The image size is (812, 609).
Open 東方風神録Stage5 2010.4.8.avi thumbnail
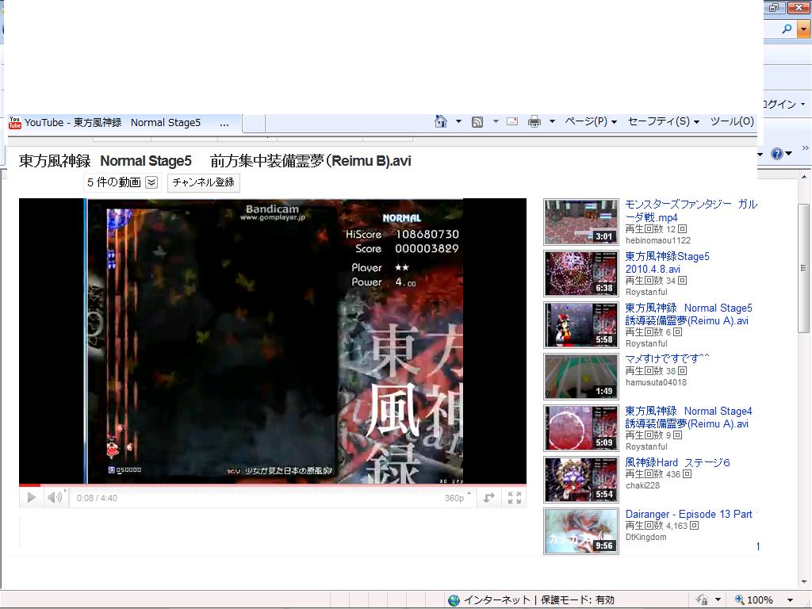coord(581,274)
